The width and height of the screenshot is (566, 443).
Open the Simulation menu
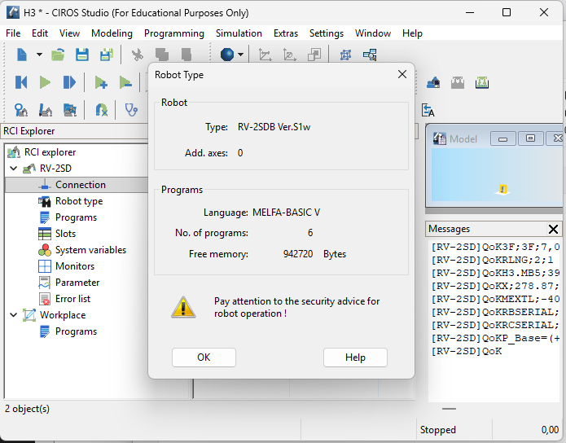239,33
